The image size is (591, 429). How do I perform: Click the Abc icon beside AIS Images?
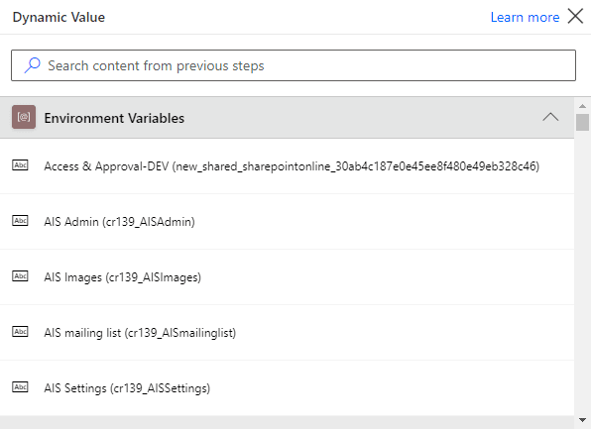(20, 276)
